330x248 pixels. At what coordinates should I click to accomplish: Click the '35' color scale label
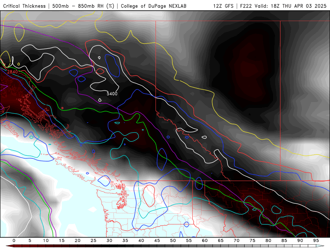pos(125,241)
